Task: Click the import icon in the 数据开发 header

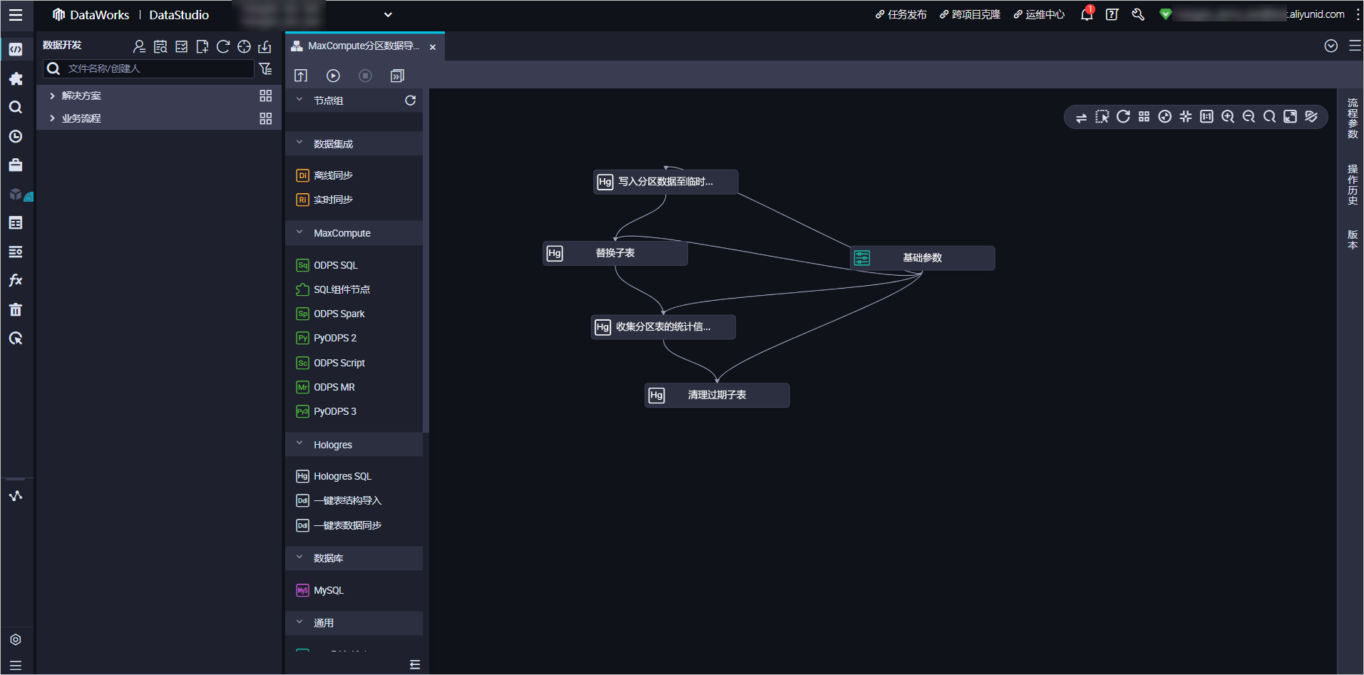Action: pyautogui.click(x=265, y=46)
